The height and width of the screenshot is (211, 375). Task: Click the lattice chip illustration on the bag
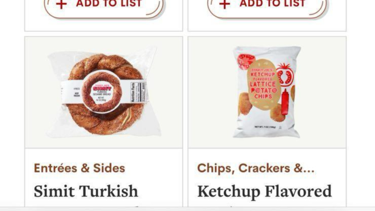click(x=246, y=103)
